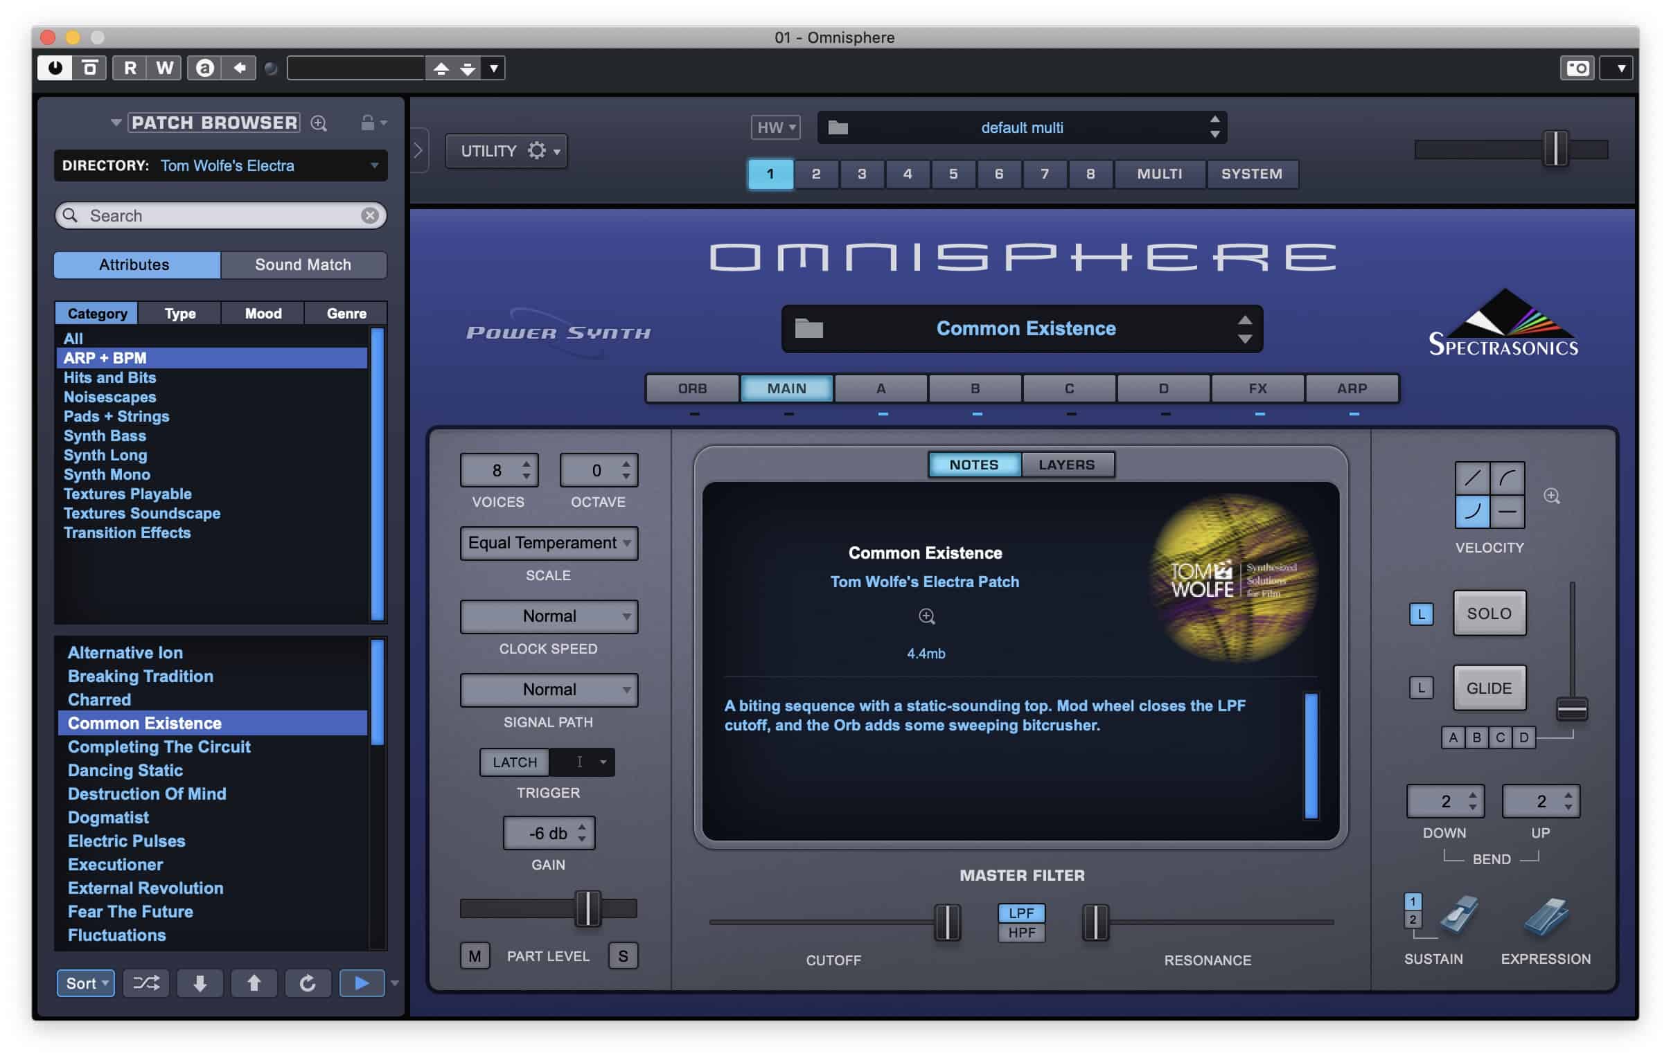Screen dimensions: 1671x1058
Task: Click the Expression pedal icon
Action: tap(1546, 916)
